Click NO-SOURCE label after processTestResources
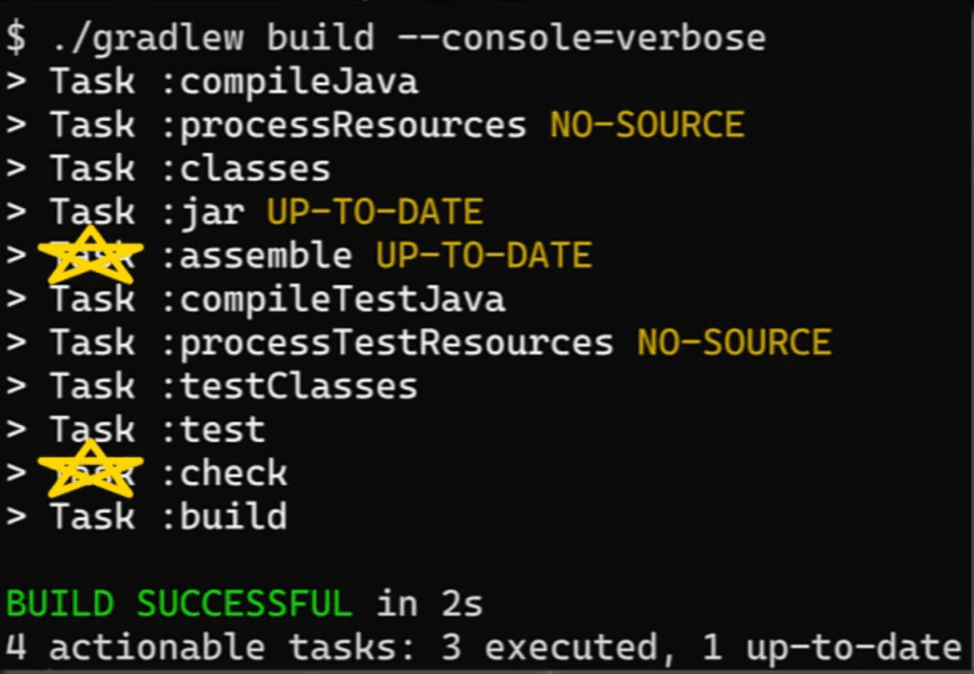Image resolution: width=974 pixels, height=674 pixels. coord(733,342)
